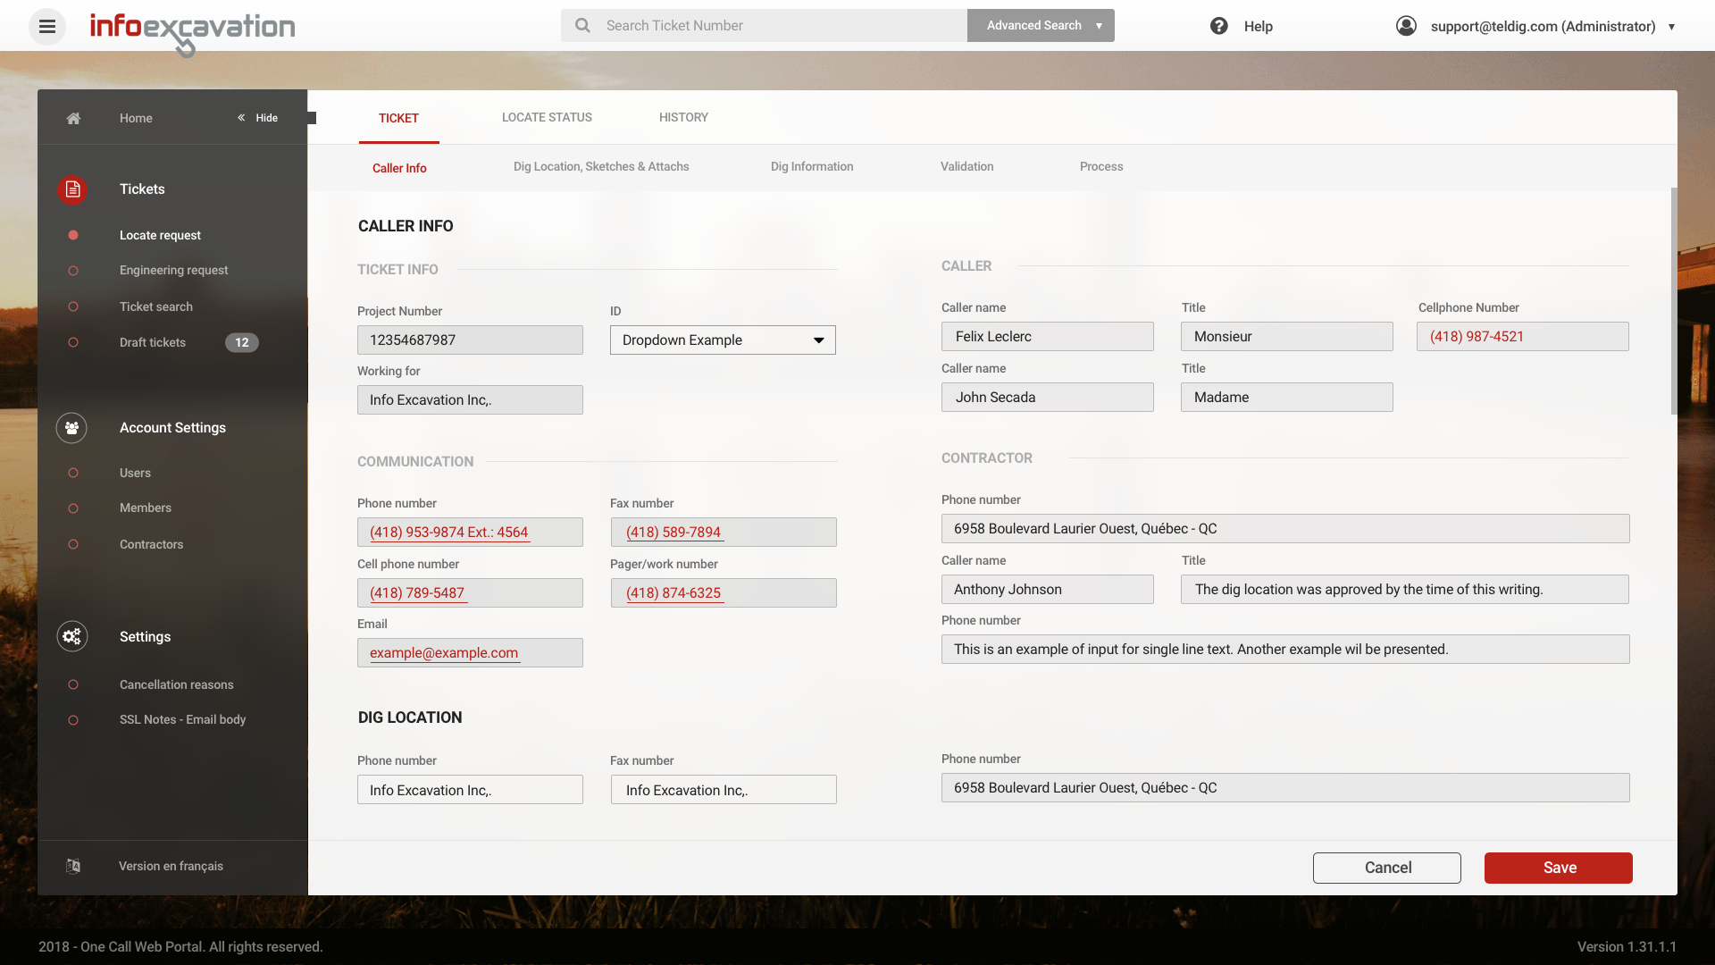Click the search magnifier icon
The height and width of the screenshot is (965, 1715).
582,26
